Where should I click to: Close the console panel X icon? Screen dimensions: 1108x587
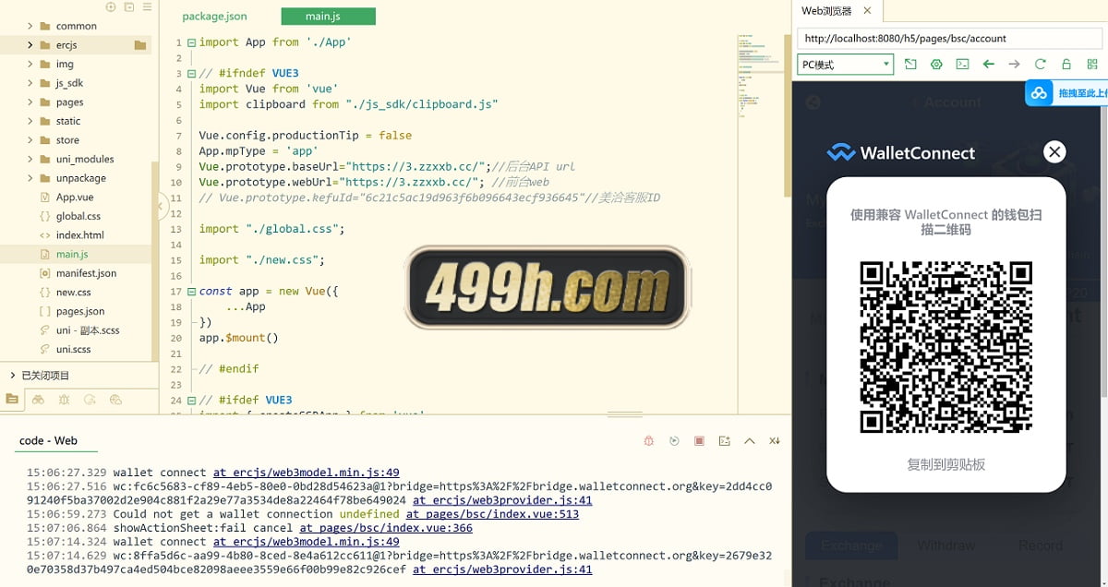pyautogui.click(x=775, y=441)
